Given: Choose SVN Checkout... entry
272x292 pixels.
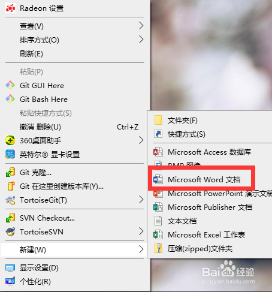Looking at the screenshot, I should pyautogui.click(x=47, y=218).
